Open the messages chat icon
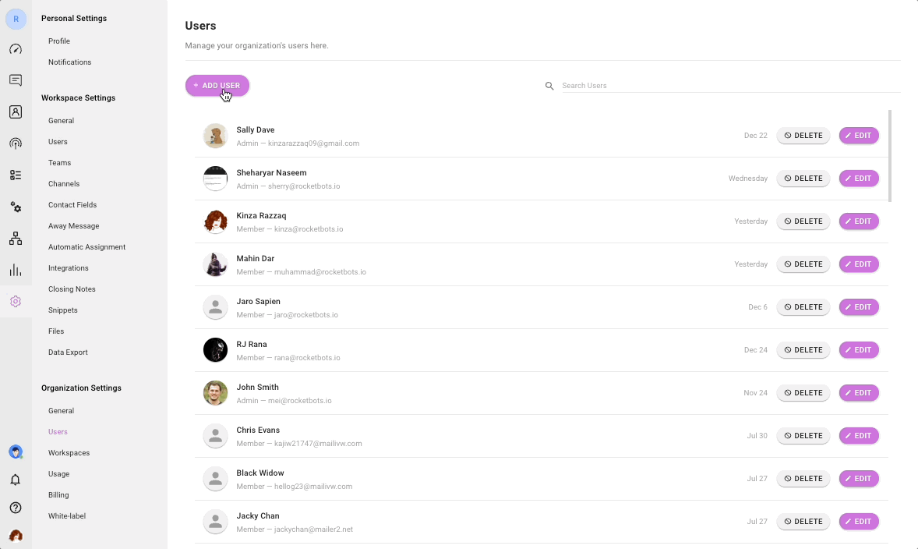Viewport: 918px width, 549px height. click(x=16, y=80)
